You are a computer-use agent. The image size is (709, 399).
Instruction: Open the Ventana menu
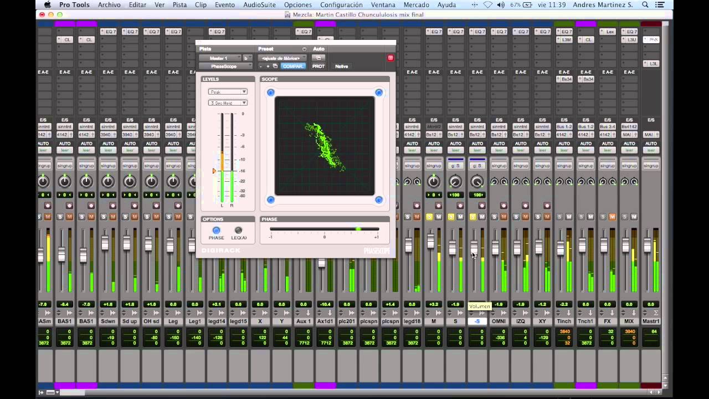pyautogui.click(x=383, y=5)
